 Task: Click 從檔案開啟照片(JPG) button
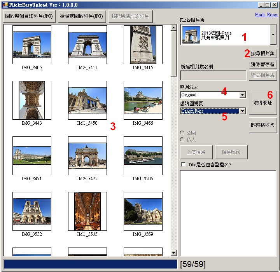point(82,16)
